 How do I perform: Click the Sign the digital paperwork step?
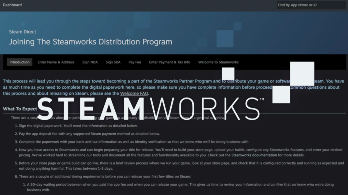click(x=78, y=126)
